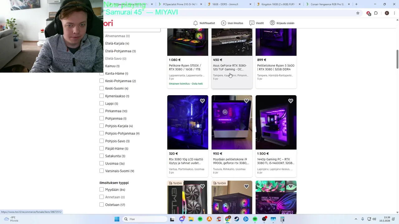The width and height of the screenshot is (399, 224).
Task: Click the page vertical scrollbar thumb
Action: point(397,59)
